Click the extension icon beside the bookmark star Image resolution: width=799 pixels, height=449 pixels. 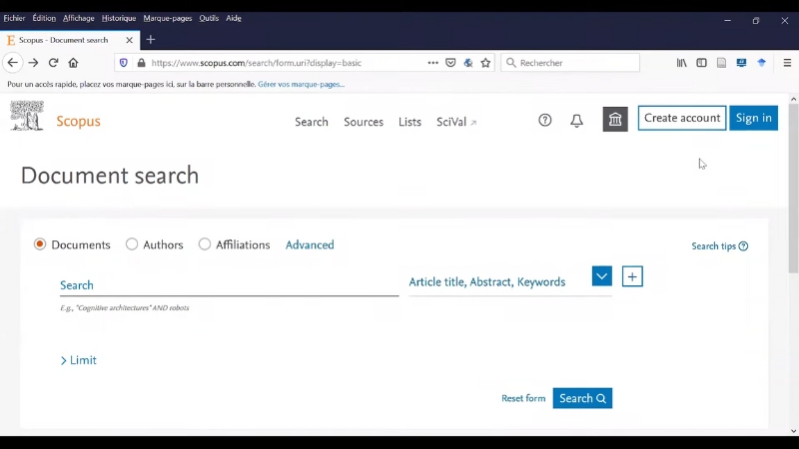[467, 63]
